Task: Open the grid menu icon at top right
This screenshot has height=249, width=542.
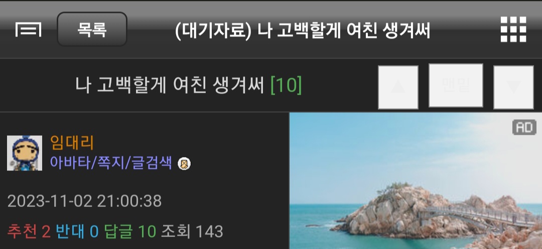Action: (x=513, y=30)
